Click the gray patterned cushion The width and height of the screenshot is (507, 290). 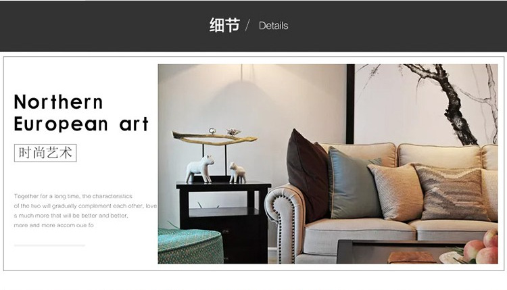point(452,193)
